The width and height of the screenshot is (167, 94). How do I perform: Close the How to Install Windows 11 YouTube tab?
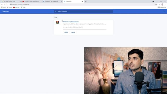tap(41, 2)
